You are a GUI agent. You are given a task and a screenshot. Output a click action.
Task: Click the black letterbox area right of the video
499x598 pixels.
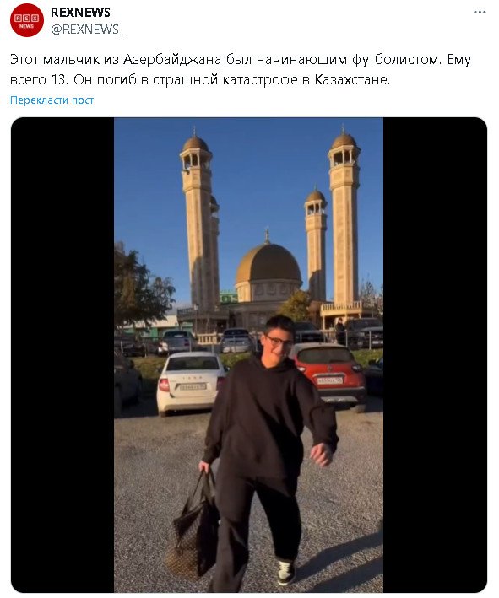435,355
